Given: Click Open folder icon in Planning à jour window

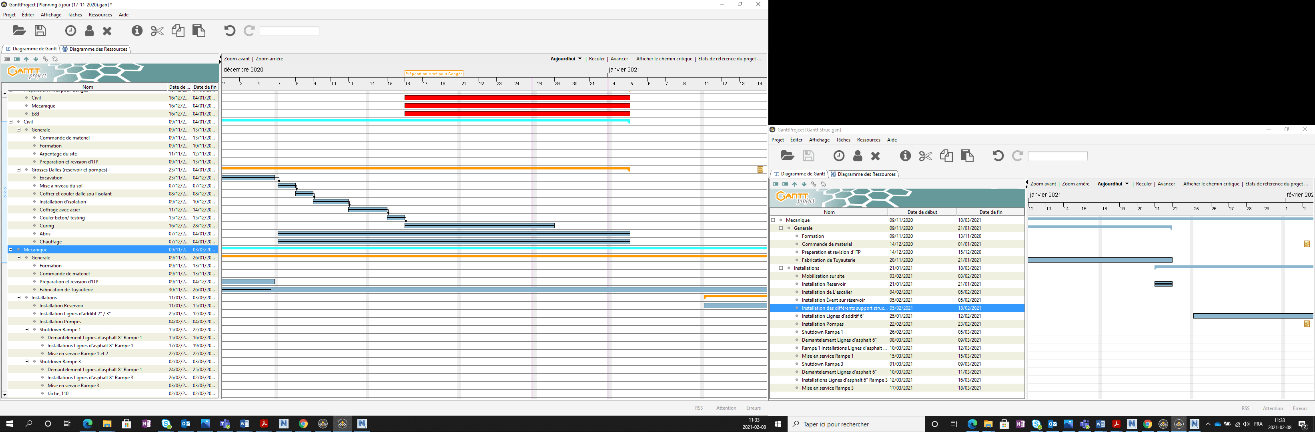Looking at the screenshot, I should point(19,31).
